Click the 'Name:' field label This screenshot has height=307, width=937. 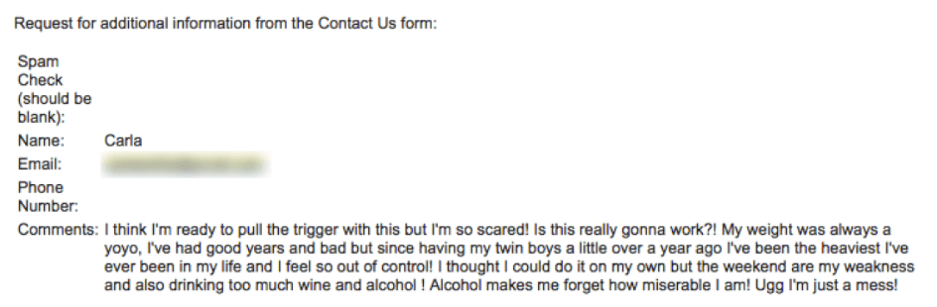[41, 141]
